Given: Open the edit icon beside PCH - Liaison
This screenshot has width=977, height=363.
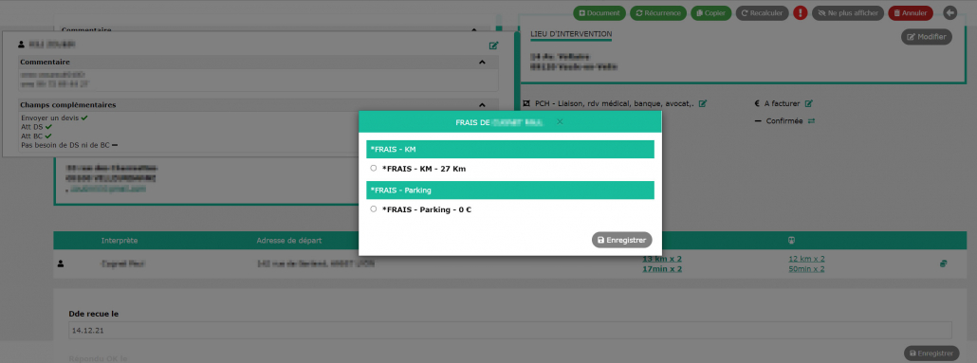Looking at the screenshot, I should point(703,104).
